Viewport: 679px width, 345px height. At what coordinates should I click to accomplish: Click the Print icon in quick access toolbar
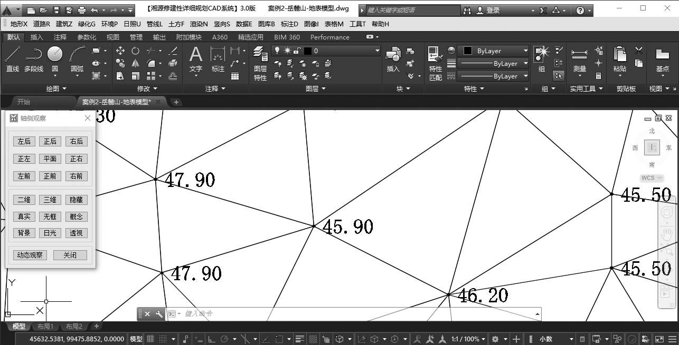82,10
